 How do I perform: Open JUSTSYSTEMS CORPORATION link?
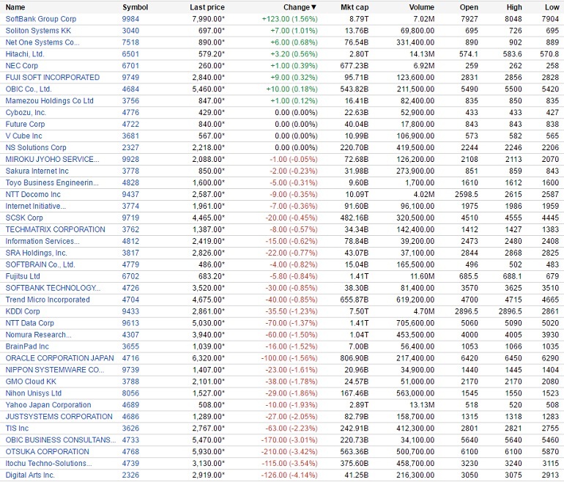click(x=59, y=417)
